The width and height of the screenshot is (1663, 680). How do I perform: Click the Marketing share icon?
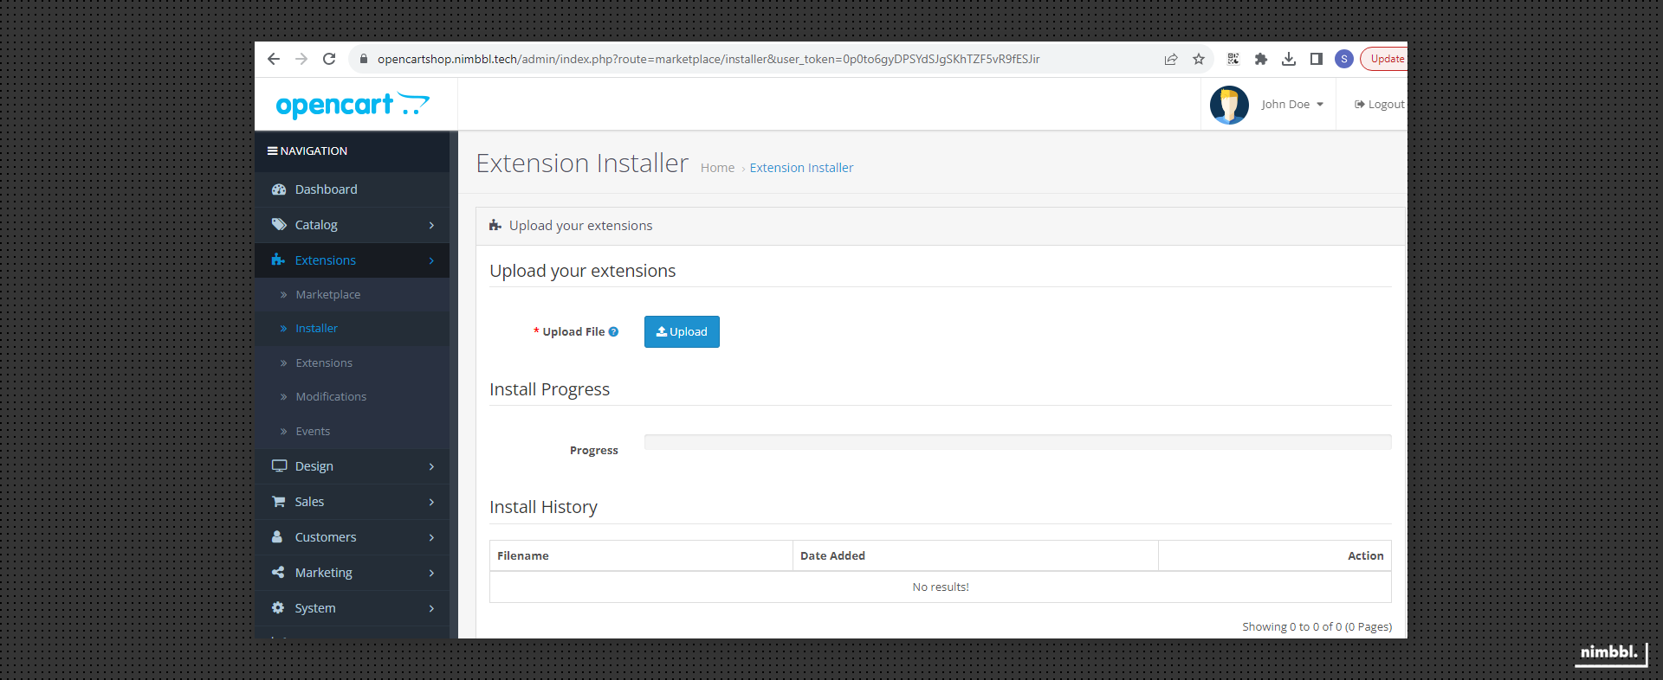tap(278, 572)
